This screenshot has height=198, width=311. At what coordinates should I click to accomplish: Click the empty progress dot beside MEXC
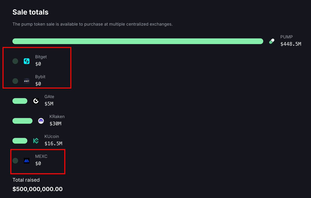15,161
